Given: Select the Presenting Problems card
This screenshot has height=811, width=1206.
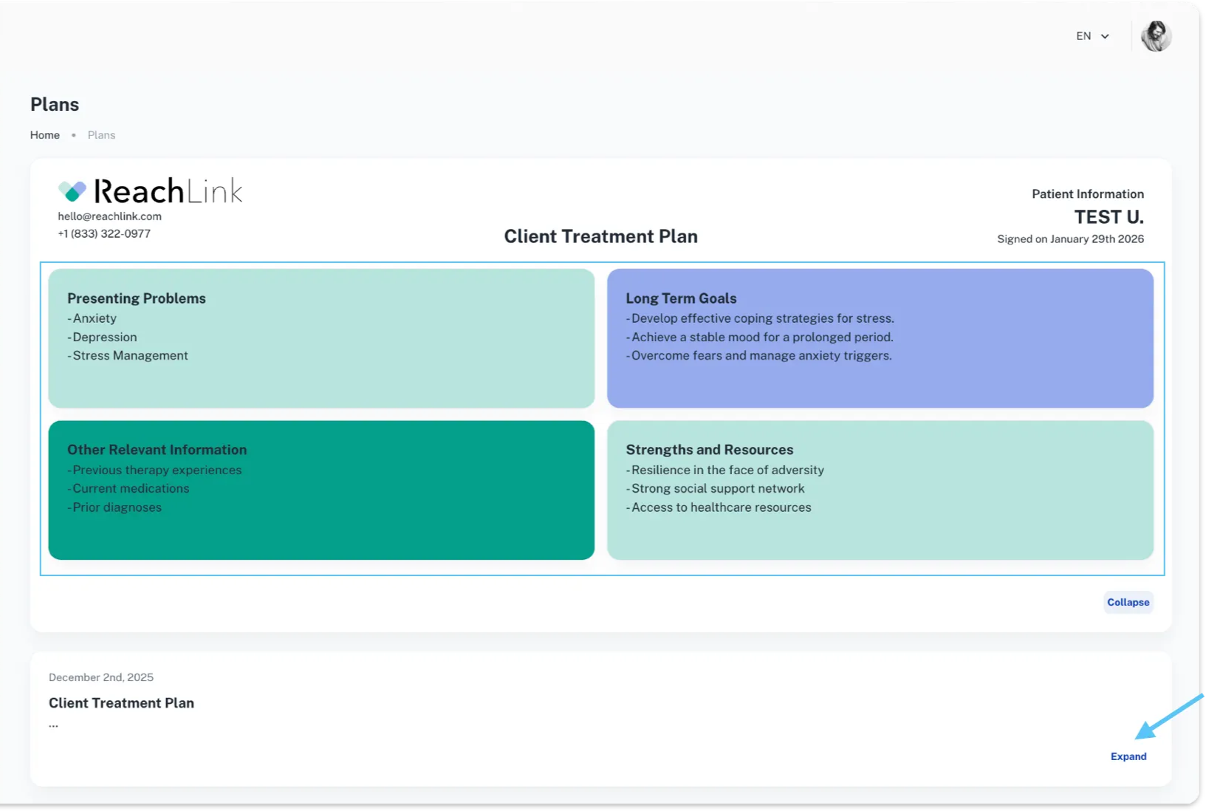Looking at the screenshot, I should point(321,338).
